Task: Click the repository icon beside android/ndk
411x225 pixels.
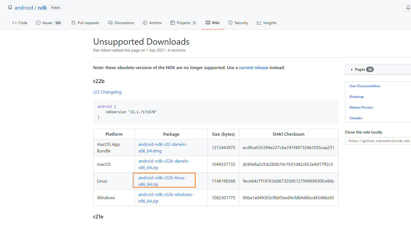Action: pyautogui.click(x=10, y=7)
